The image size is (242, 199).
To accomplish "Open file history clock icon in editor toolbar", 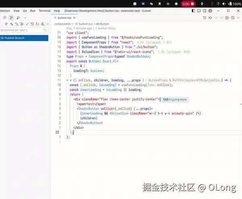I will 204,18.
